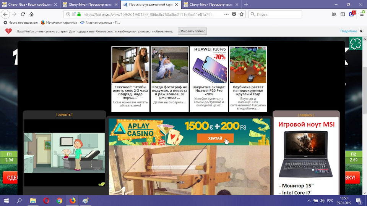Viewport: 367px width, 206px height.
Task: Reload the current page
Action: point(23,14)
